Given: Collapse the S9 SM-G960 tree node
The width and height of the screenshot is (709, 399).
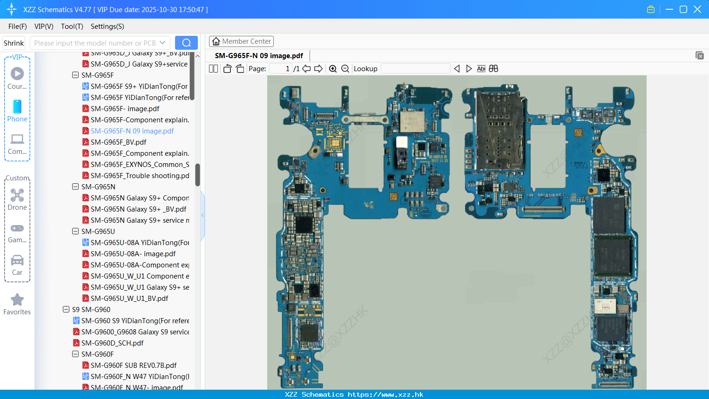Looking at the screenshot, I should coord(66,309).
